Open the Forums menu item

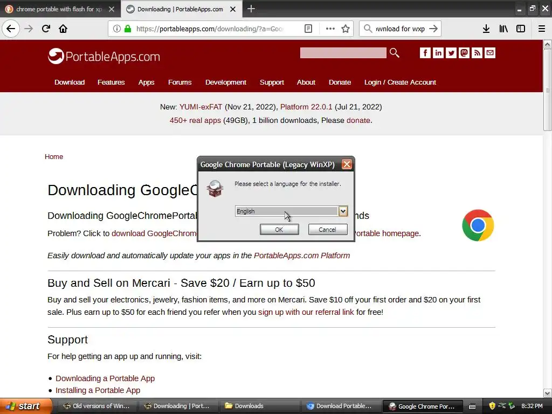tap(180, 82)
